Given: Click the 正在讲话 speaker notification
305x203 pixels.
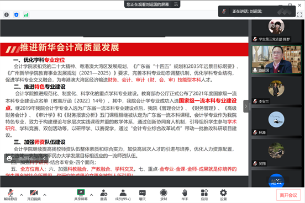Looking at the screenshot, I should tap(257, 12).
